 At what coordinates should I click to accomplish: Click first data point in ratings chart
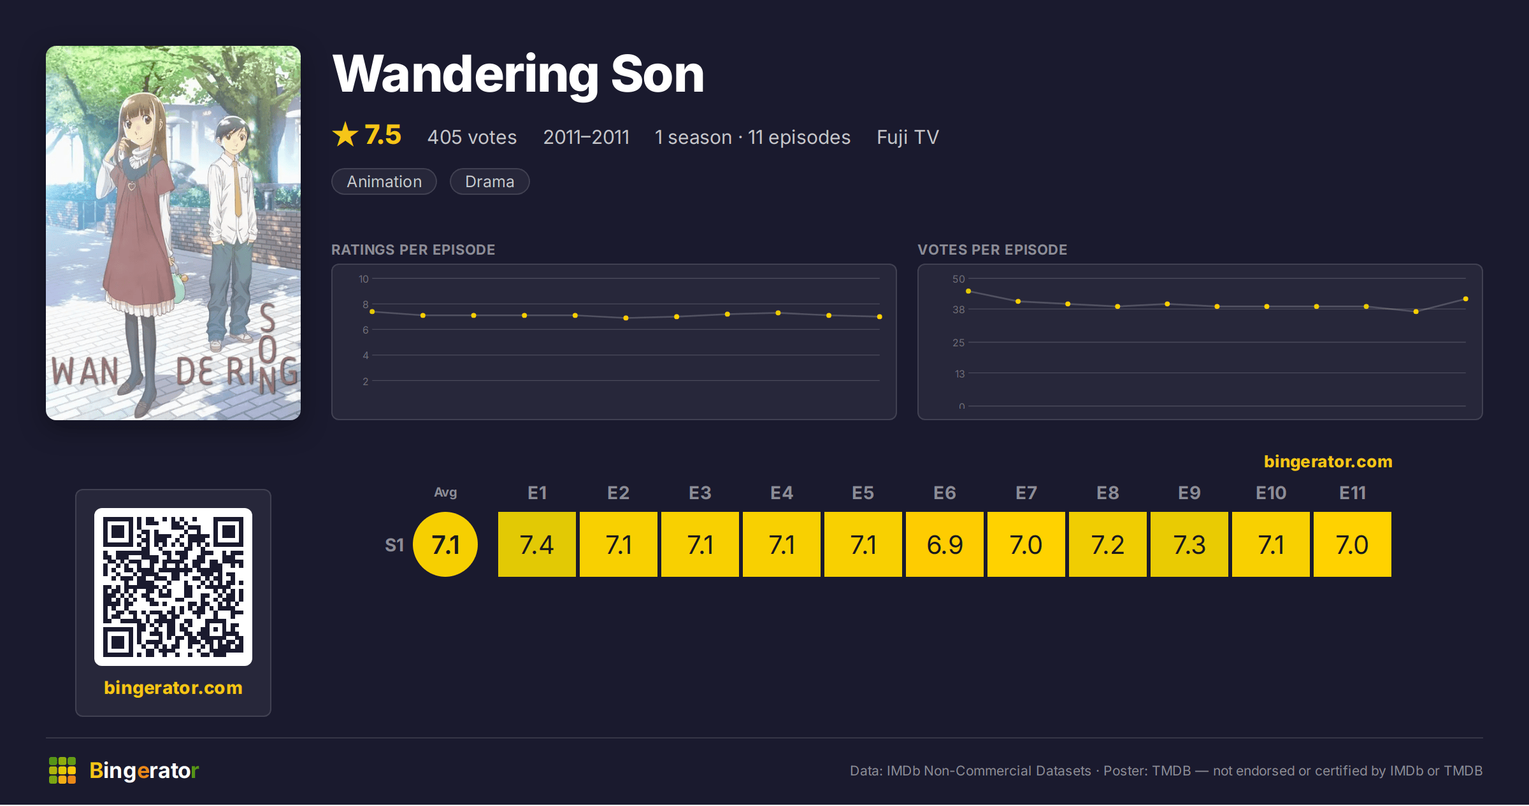point(372,312)
